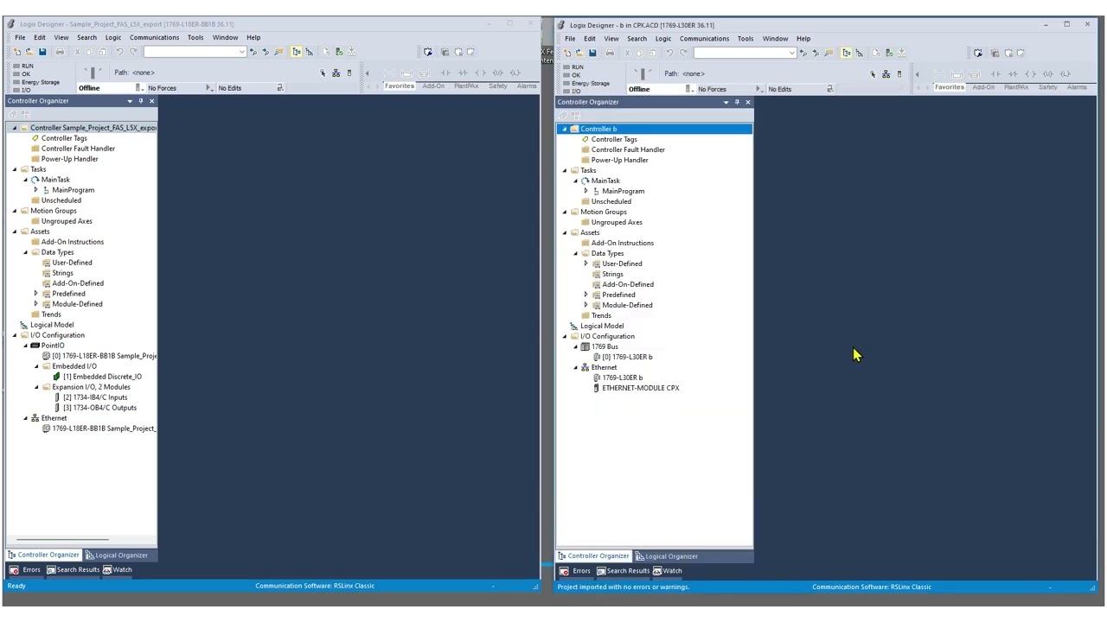
Task: Click Print icon in left window toolbar
Action: pyautogui.click(x=60, y=52)
